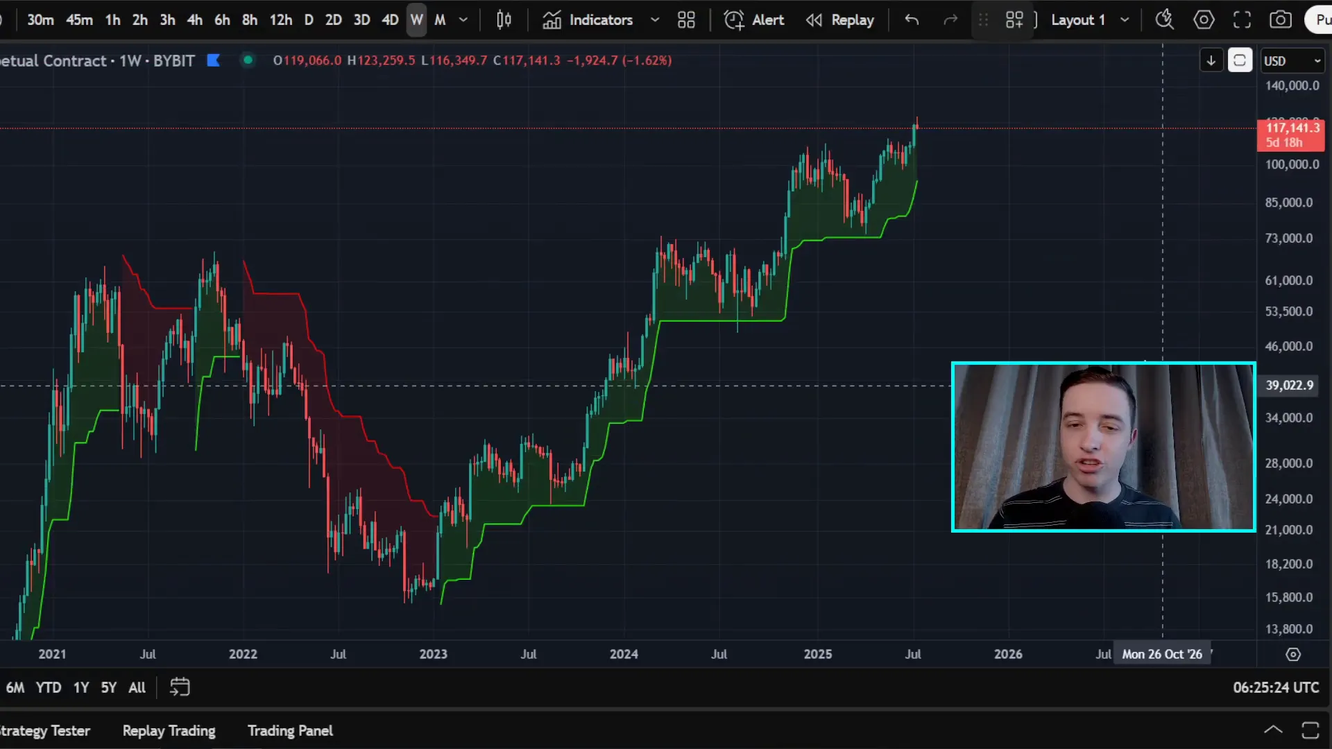Open the indicator templates grid icon
Image resolution: width=1332 pixels, height=749 pixels.
[686, 20]
